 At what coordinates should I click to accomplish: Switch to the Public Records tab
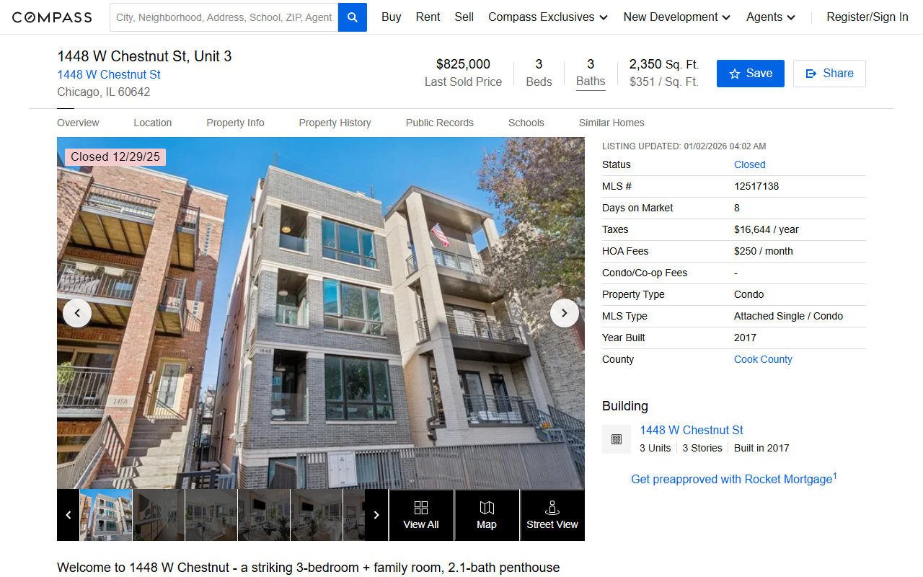click(440, 123)
